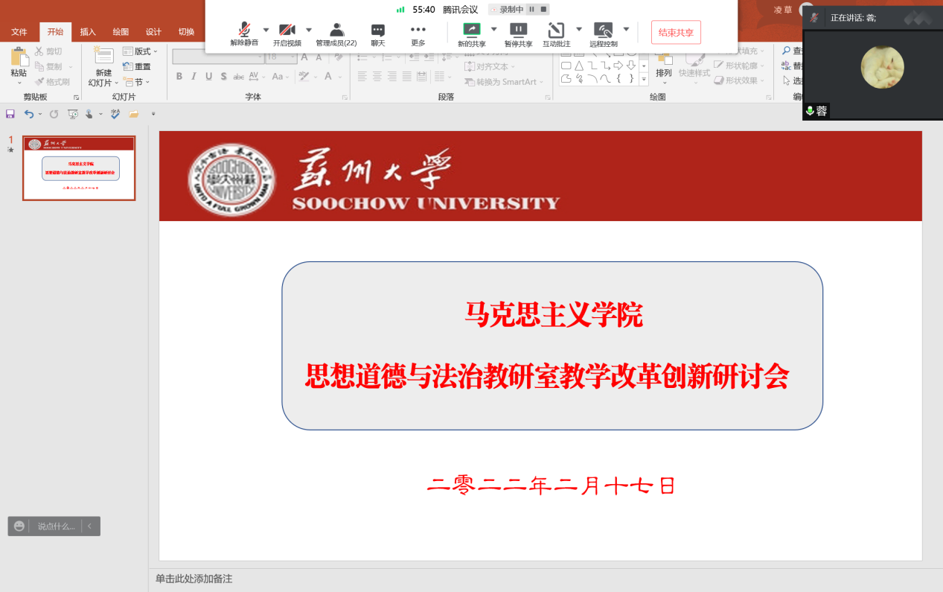
Task: Click the 重置 reset slide button
Action: pyautogui.click(x=137, y=67)
